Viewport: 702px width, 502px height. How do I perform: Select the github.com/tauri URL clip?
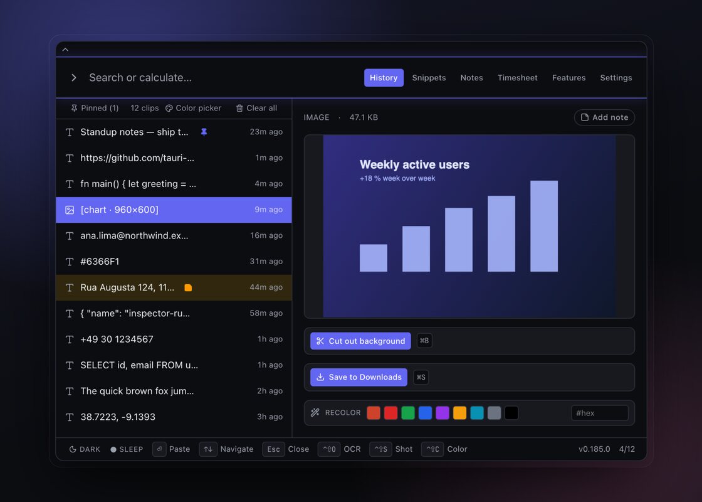(174, 158)
